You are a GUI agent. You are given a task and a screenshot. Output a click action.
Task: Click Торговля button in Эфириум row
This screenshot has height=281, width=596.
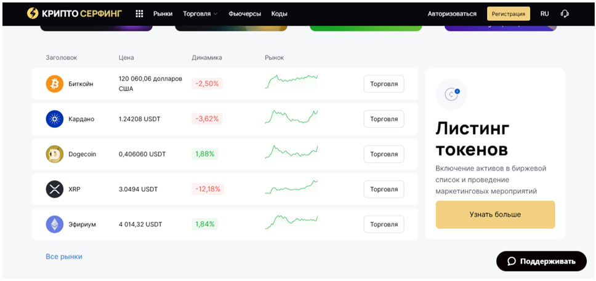(x=384, y=224)
